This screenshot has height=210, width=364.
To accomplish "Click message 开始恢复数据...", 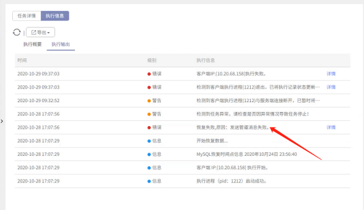I will 212,141.
